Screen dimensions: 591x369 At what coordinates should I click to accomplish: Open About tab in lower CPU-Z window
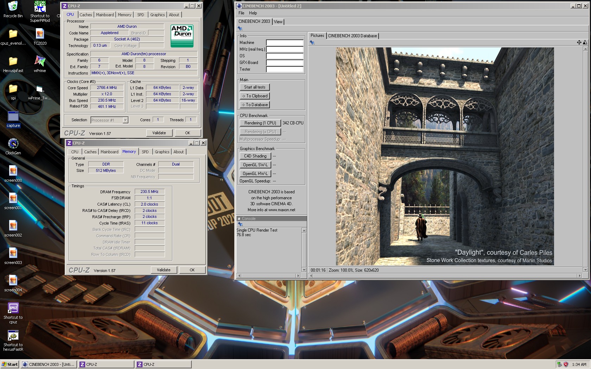(x=179, y=152)
